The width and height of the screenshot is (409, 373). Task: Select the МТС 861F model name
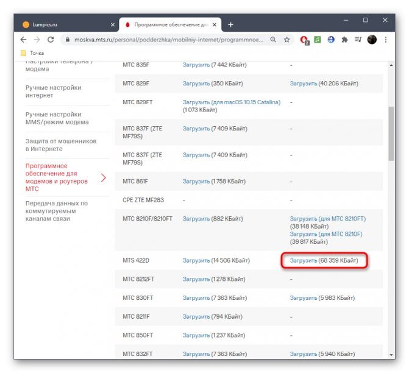pyautogui.click(x=135, y=181)
